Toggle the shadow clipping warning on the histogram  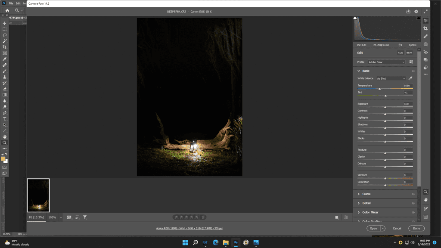pos(355,18)
